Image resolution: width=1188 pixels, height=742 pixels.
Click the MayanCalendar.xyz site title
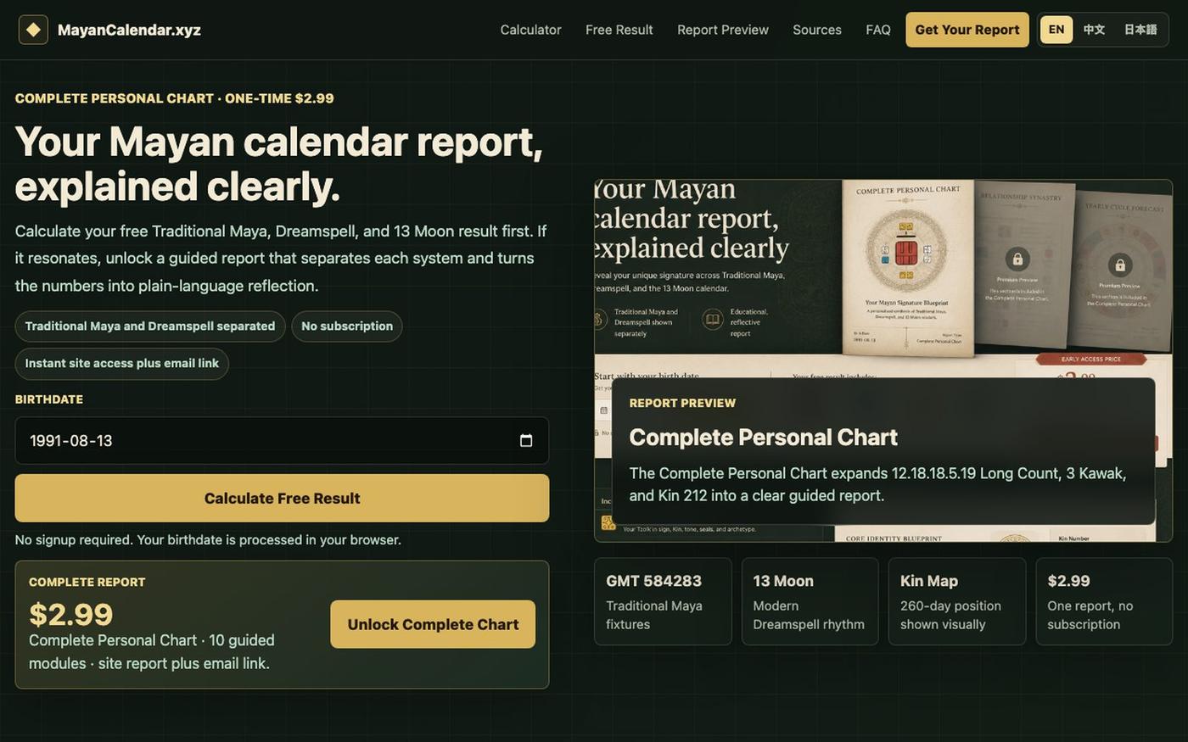[129, 30]
